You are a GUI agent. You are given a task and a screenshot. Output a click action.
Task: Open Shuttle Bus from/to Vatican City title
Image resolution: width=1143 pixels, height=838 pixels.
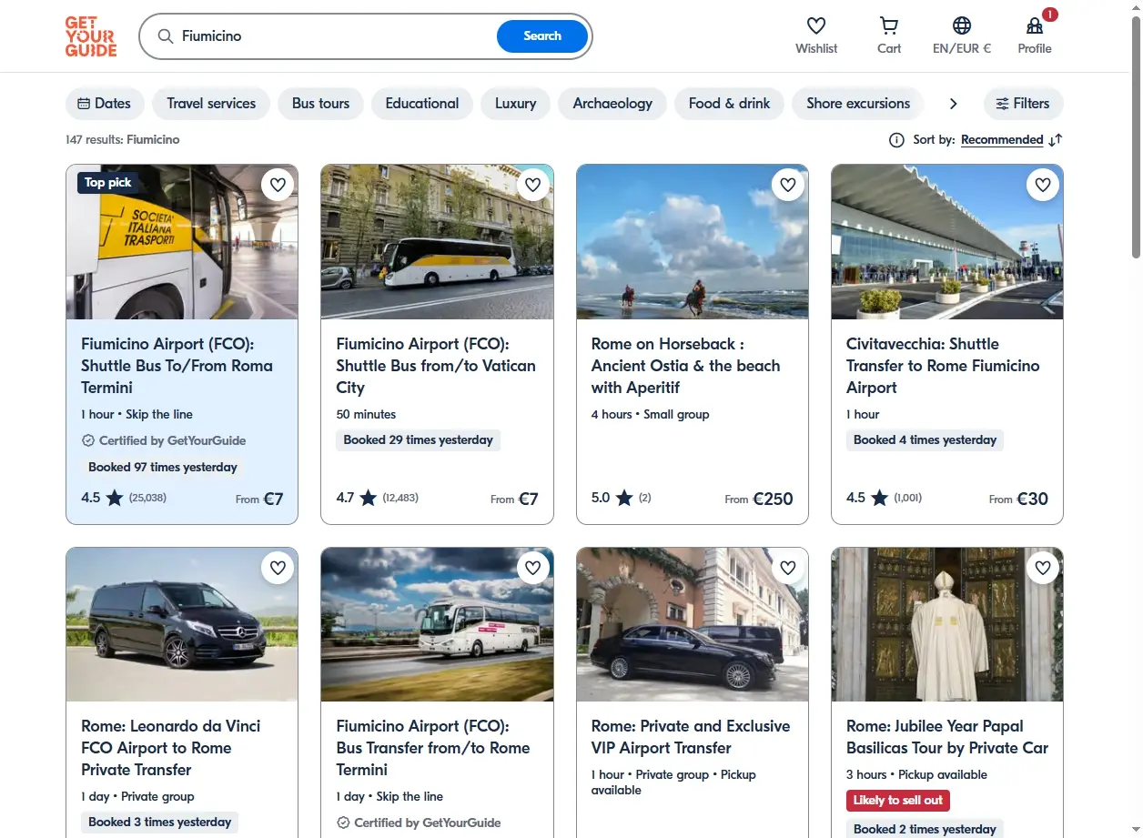tap(436, 366)
